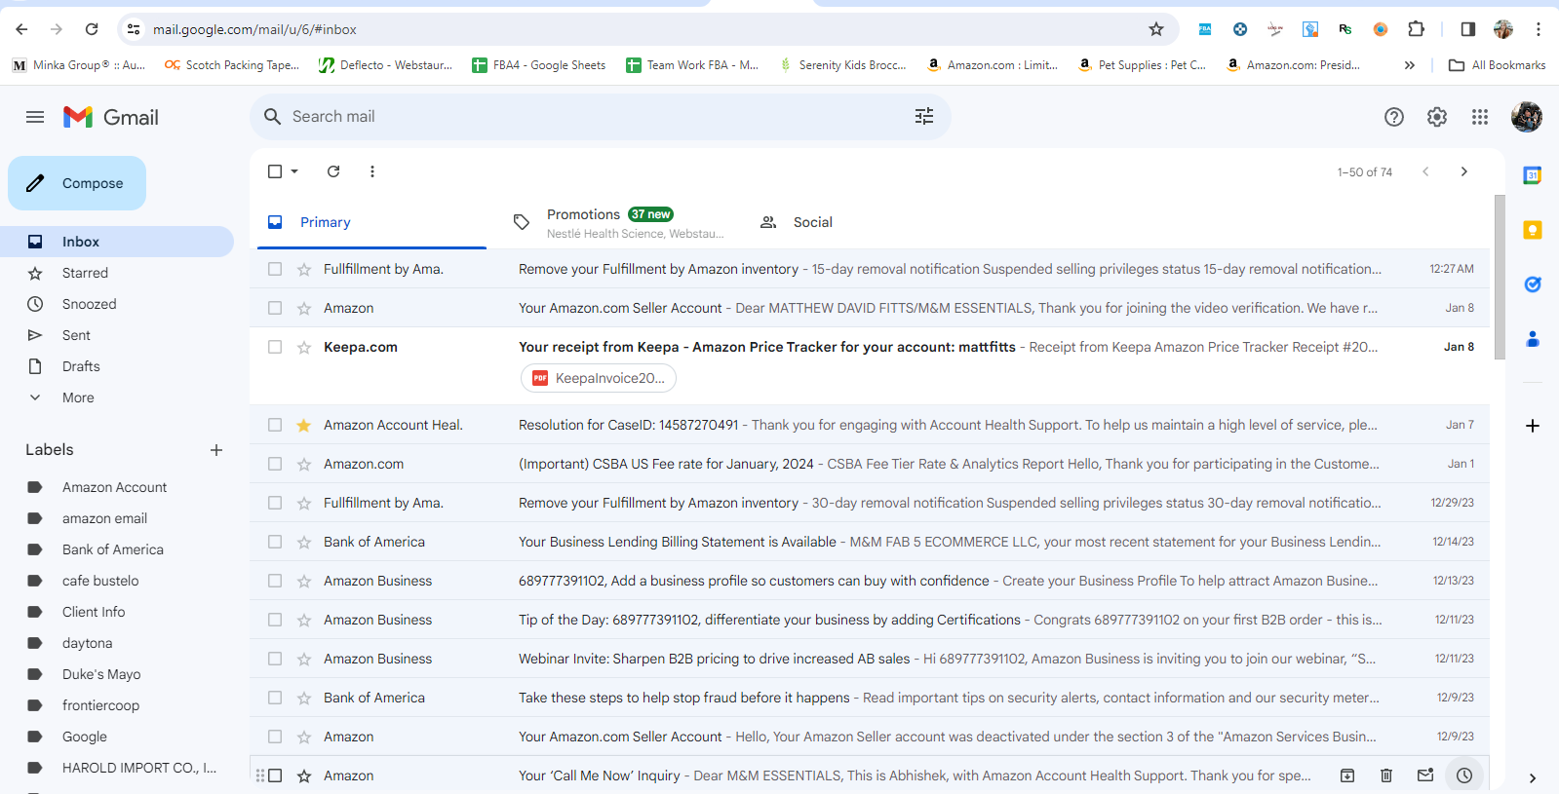The width and height of the screenshot is (1559, 794).
Task: Bookmark this page with the star icon
Action: [x=1156, y=29]
